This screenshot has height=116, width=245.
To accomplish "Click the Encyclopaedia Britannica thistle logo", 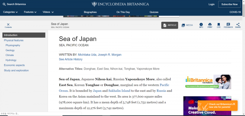I will (94, 4).
